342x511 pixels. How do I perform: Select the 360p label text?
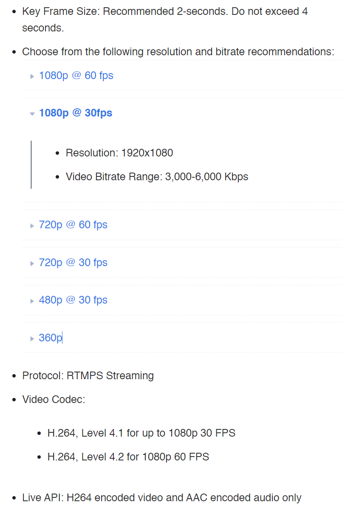pos(51,338)
